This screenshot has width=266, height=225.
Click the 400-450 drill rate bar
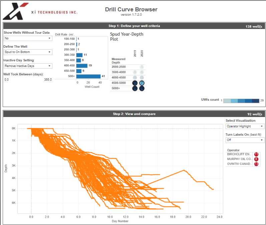pyautogui.click(x=82, y=66)
